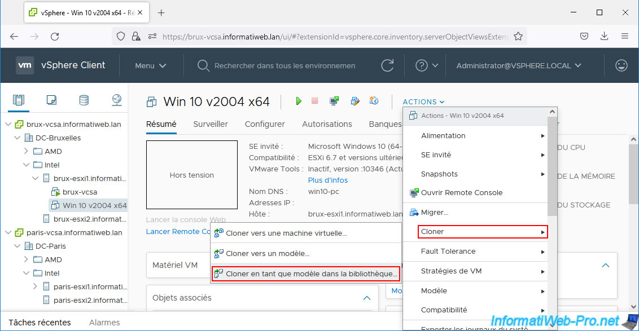Switch to the Surveiller tab
Image resolution: width=639 pixels, height=331 pixels.
click(x=211, y=124)
